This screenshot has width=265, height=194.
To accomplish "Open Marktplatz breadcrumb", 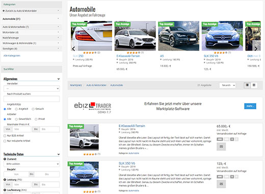I will 76,85.
